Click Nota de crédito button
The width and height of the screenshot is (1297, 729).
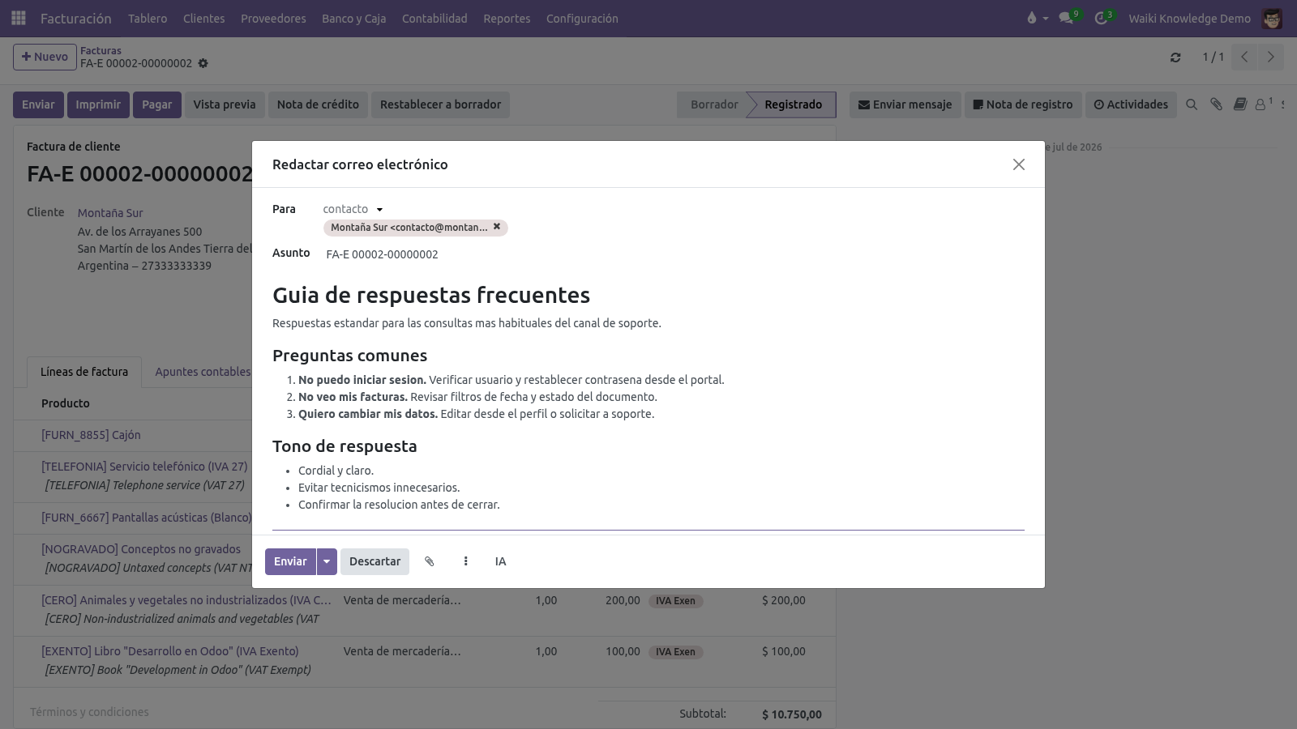(318, 104)
